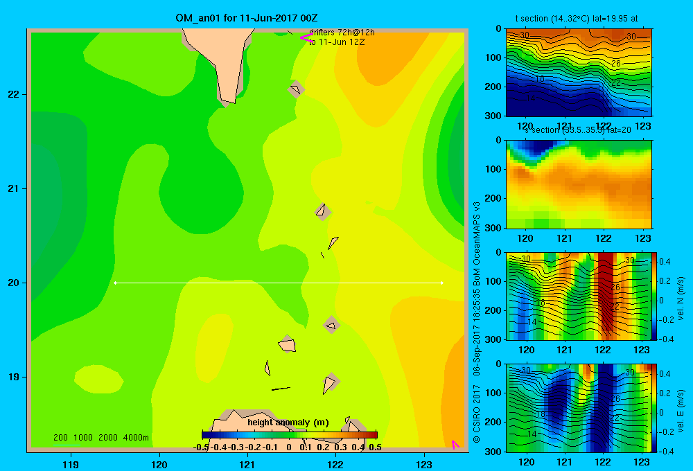Click the height anomaly color bar
The height and width of the screenshot is (471, 693).
(x=290, y=435)
